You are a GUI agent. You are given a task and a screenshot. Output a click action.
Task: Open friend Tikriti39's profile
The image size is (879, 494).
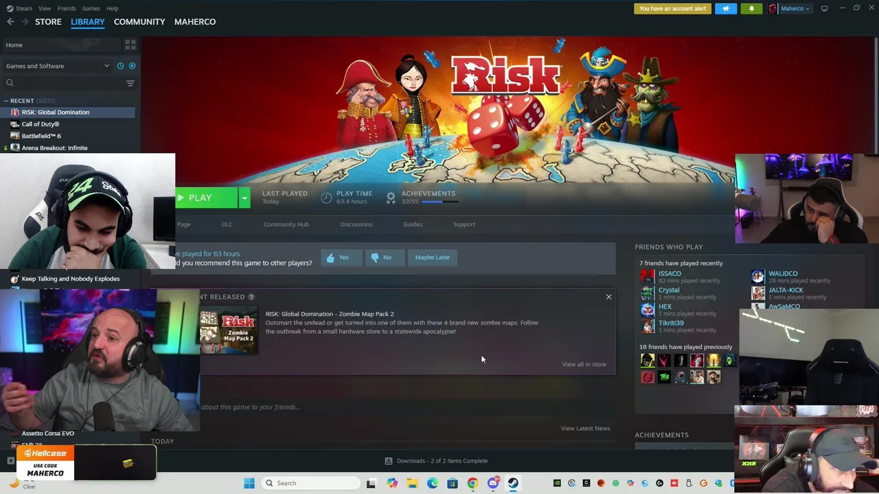click(x=671, y=323)
